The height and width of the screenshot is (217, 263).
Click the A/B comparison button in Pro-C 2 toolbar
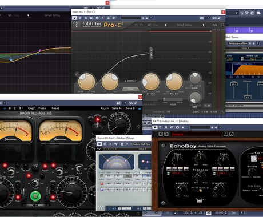97,18
